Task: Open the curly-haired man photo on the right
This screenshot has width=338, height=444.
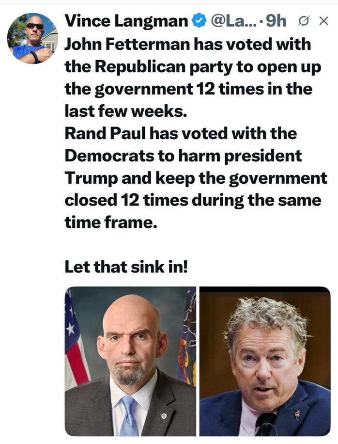Action: point(265,361)
